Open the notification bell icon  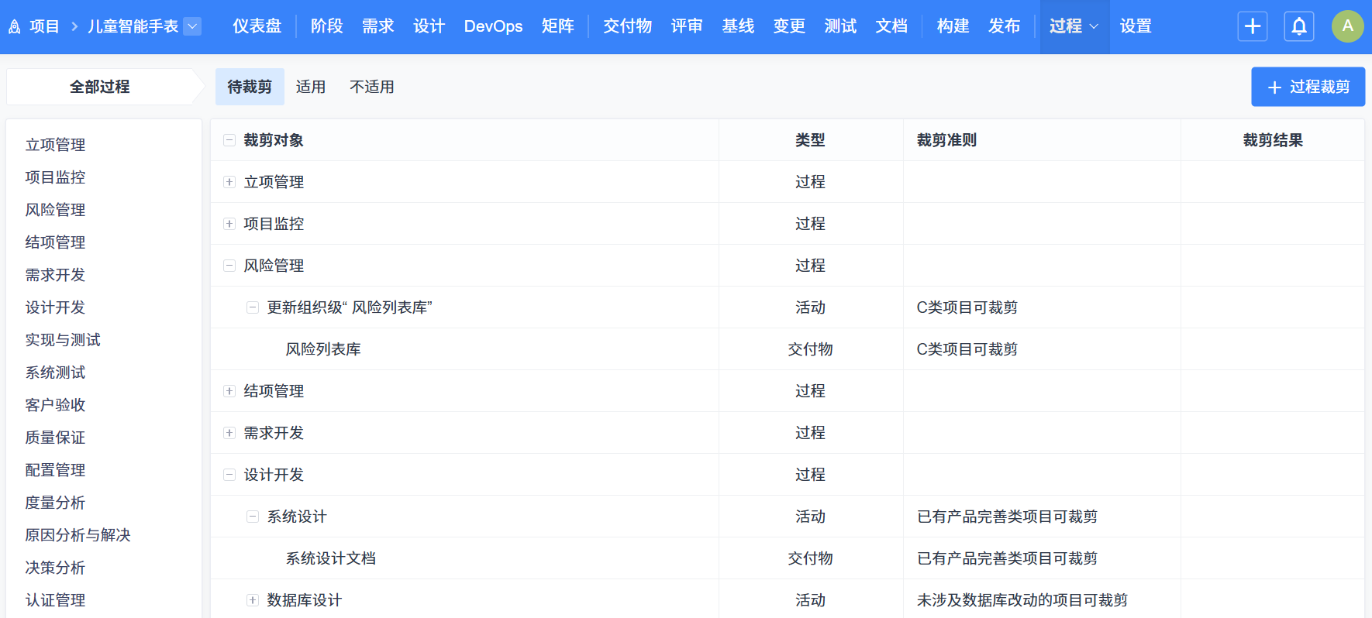pos(1298,26)
